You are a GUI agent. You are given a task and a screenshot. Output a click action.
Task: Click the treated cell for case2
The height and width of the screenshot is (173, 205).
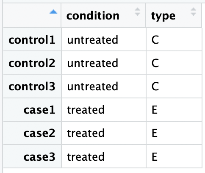[104, 133]
